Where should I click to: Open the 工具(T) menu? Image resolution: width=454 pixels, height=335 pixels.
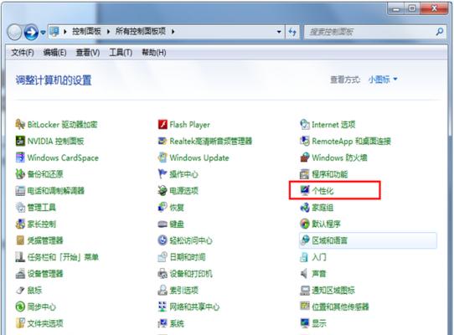121,53
